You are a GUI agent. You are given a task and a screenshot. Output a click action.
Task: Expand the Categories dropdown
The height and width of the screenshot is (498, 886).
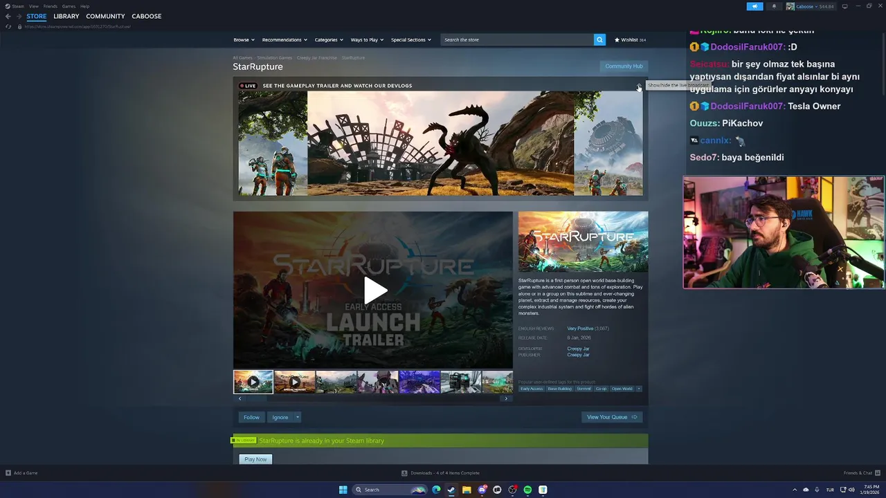coord(328,39)
